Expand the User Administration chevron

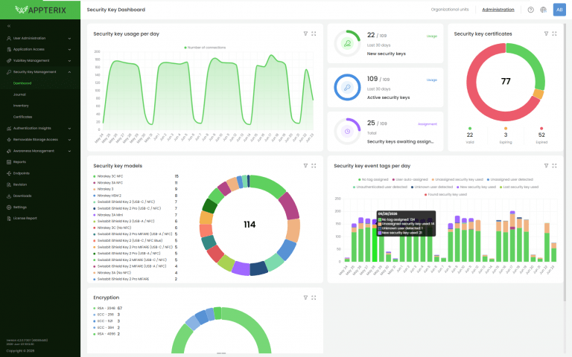[x=69, y=38]
